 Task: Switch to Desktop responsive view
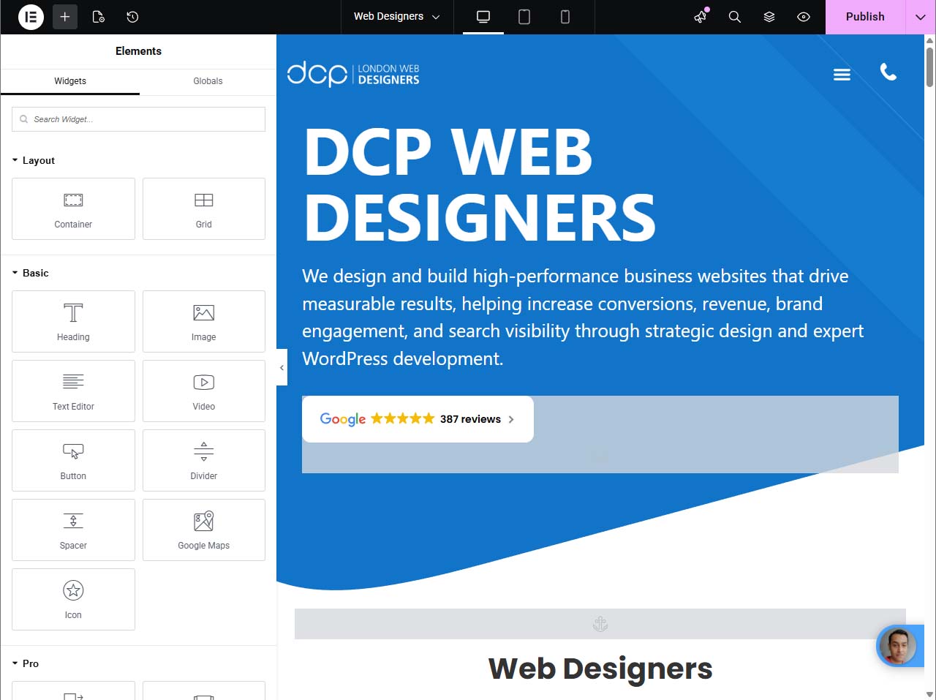click(483, 17)
